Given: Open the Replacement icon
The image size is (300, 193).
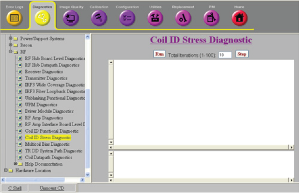Looking at the screenshot, I should (184, 19).
